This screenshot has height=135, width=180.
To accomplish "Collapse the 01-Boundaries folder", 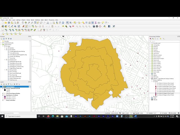I will (5, 50).
